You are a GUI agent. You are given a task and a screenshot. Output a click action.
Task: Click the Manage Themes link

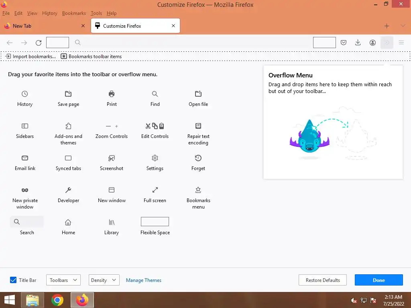144,280
